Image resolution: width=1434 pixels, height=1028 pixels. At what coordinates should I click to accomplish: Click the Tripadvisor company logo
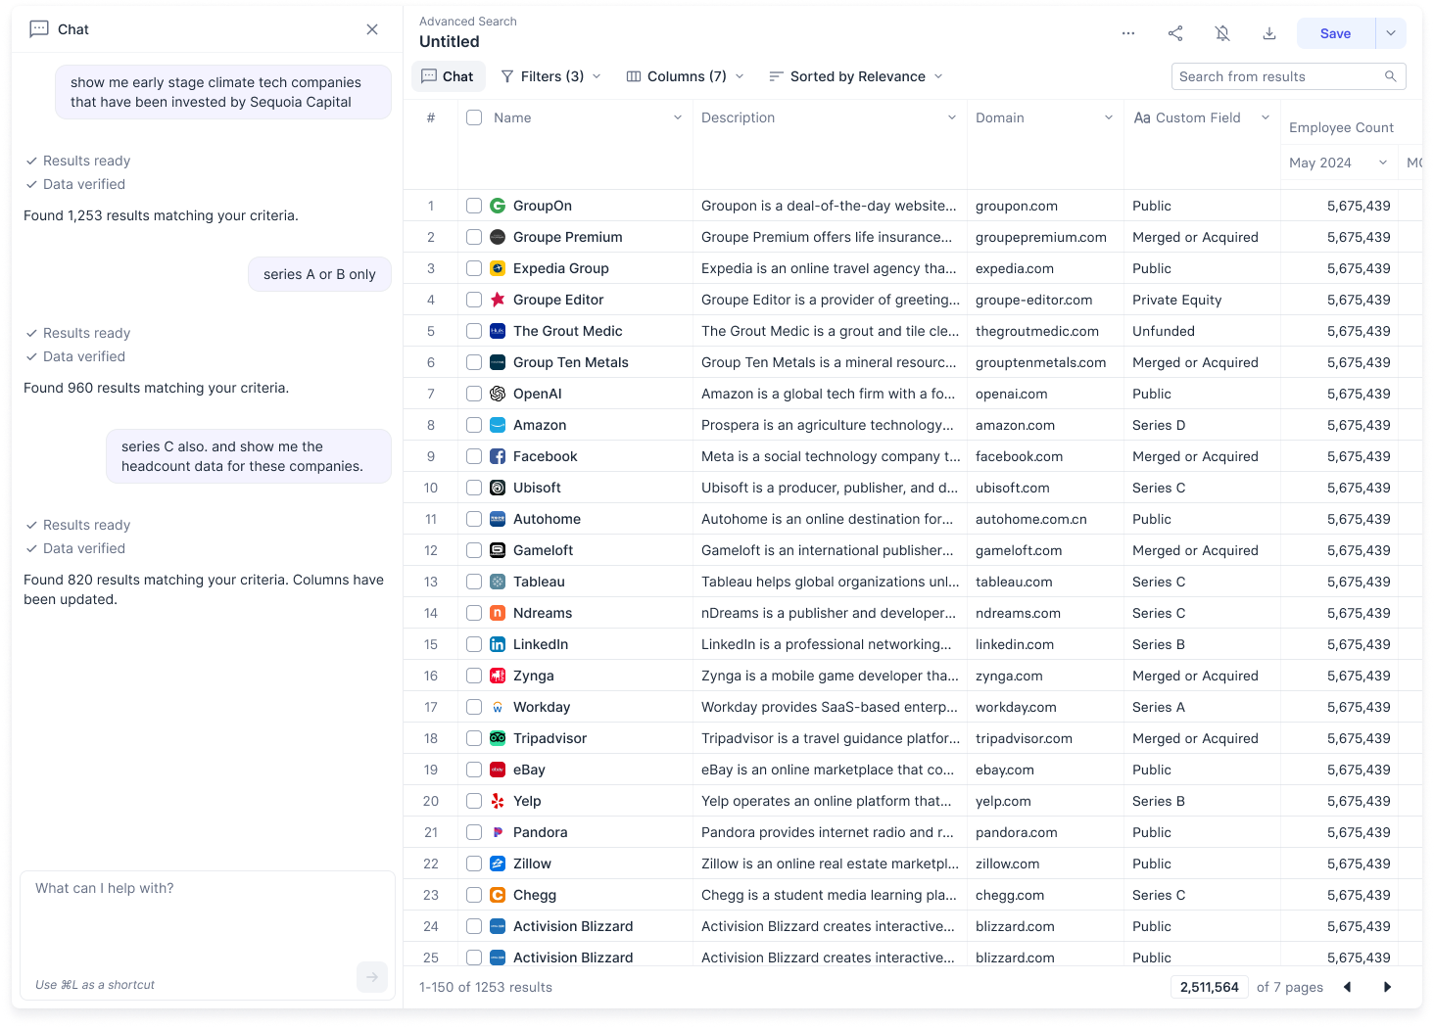tap(498, 738)
